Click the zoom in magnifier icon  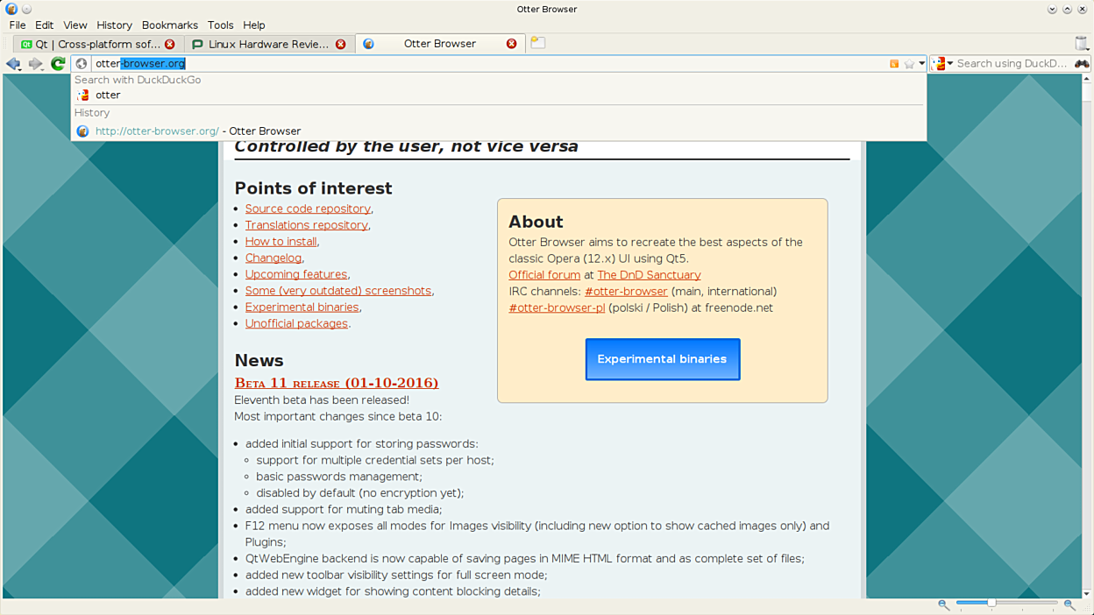pyautogui.click(x=1069, y=604)
